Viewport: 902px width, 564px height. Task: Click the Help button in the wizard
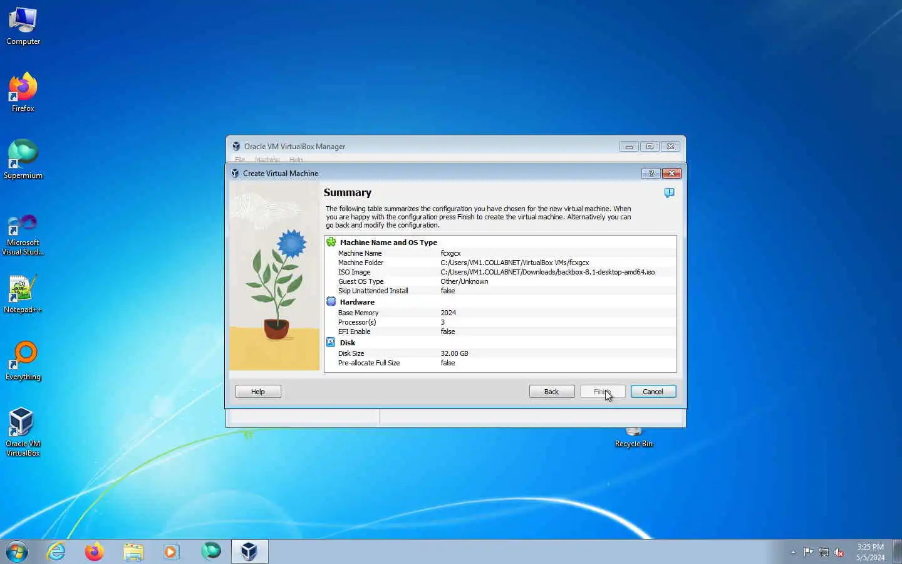(x=258, y=392)
